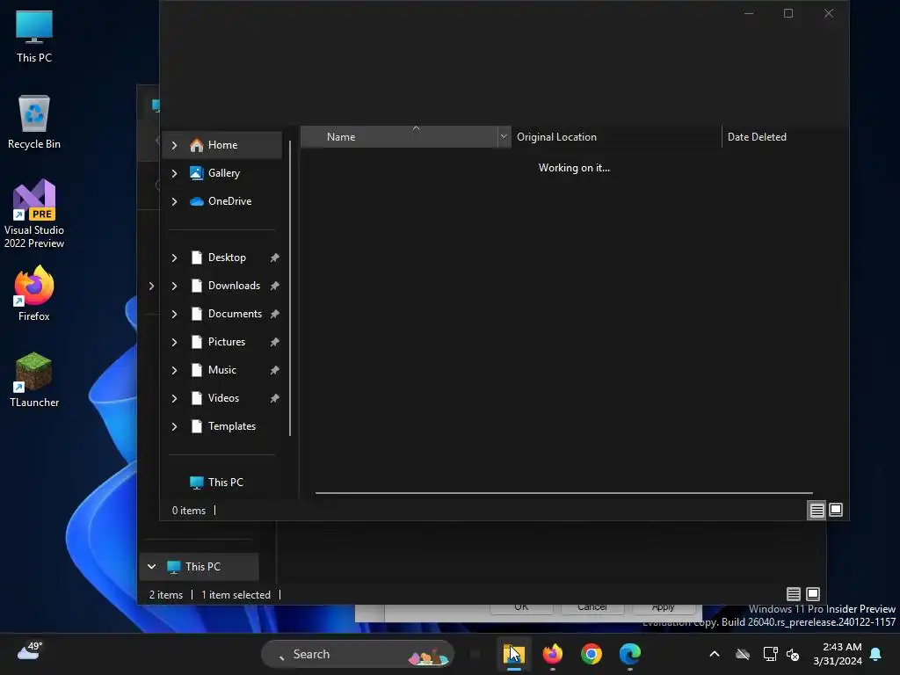Show hidden system tray icons
900x675 pixels.
click(x=715, y=654)
